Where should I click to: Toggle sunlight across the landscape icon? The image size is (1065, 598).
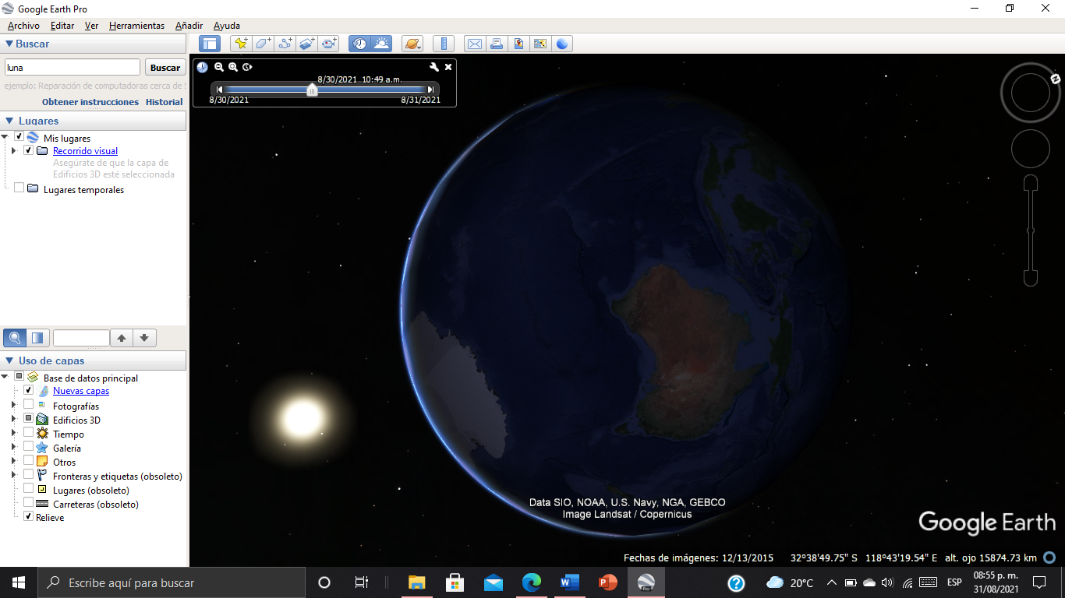tap(381, 44)
